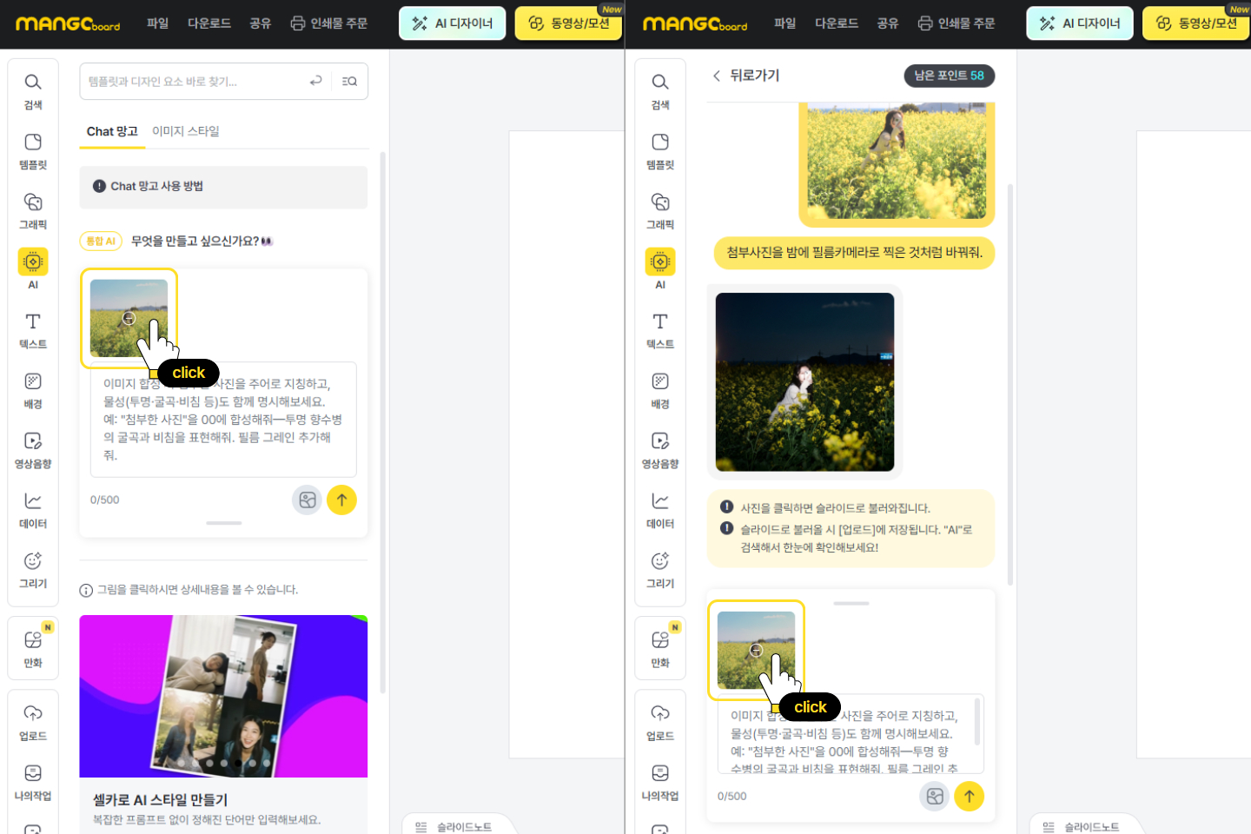Switch to the 이미지 스타일 tab
The width and height of the screenshot is (1251, 834).
coord(185,131)
